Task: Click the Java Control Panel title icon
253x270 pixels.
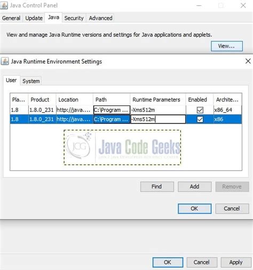Action: pyautogui.click(x=4, y=5)
